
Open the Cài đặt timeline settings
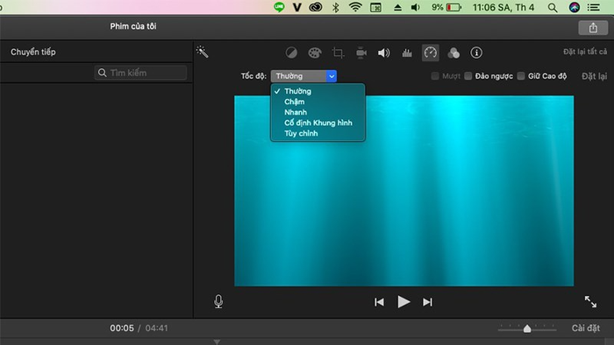585,327
